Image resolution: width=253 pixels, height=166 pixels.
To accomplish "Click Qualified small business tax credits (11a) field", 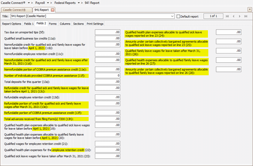I will [107, 38].
